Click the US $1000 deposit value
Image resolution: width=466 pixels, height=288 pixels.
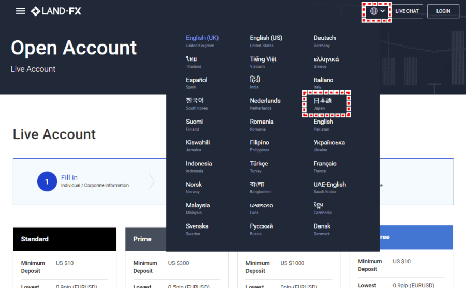[293, 263]
